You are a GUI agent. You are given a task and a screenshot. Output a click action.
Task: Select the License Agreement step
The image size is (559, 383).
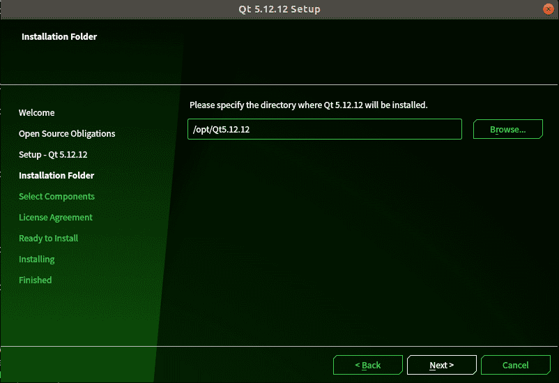(x=56, y=218)
